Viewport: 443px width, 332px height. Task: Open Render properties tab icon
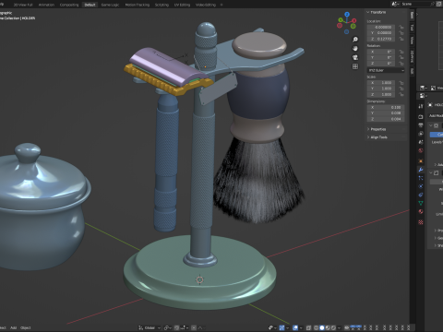click(421, 117)
